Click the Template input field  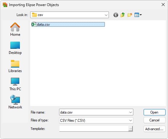pyautogui.click(x=94, y=129)
